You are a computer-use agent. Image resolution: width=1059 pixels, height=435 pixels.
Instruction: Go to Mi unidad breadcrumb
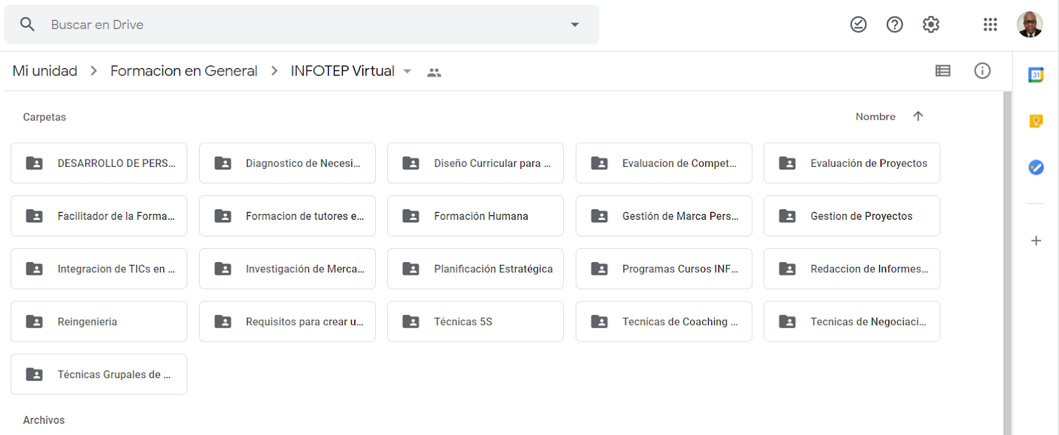pyautogui.click(x=45, y=71)
